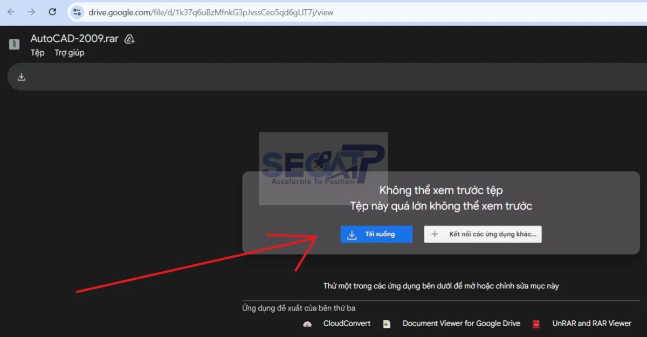Reload the Google Drive page
The height and width of the screenshot is (337, 647).
pyautogui.click(x=52, y=12)
